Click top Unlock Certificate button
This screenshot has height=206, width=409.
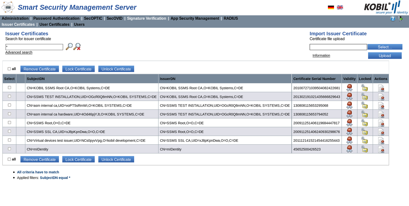pos(116,69)
